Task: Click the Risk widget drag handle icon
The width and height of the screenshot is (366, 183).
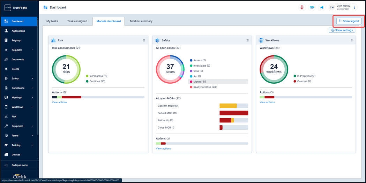Action: (144, 40)
